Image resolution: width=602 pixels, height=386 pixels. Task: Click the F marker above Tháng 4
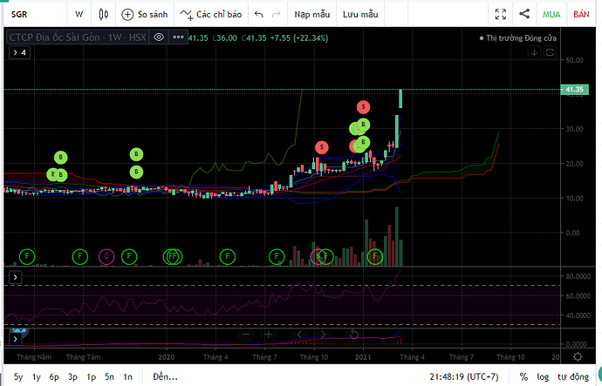228,256
